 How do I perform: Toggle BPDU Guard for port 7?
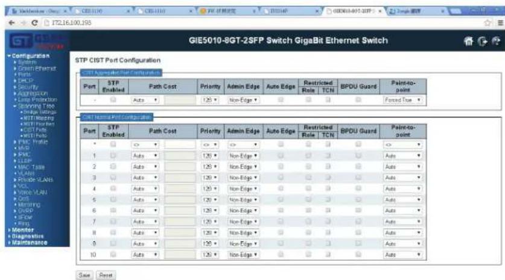pos(358,222)
